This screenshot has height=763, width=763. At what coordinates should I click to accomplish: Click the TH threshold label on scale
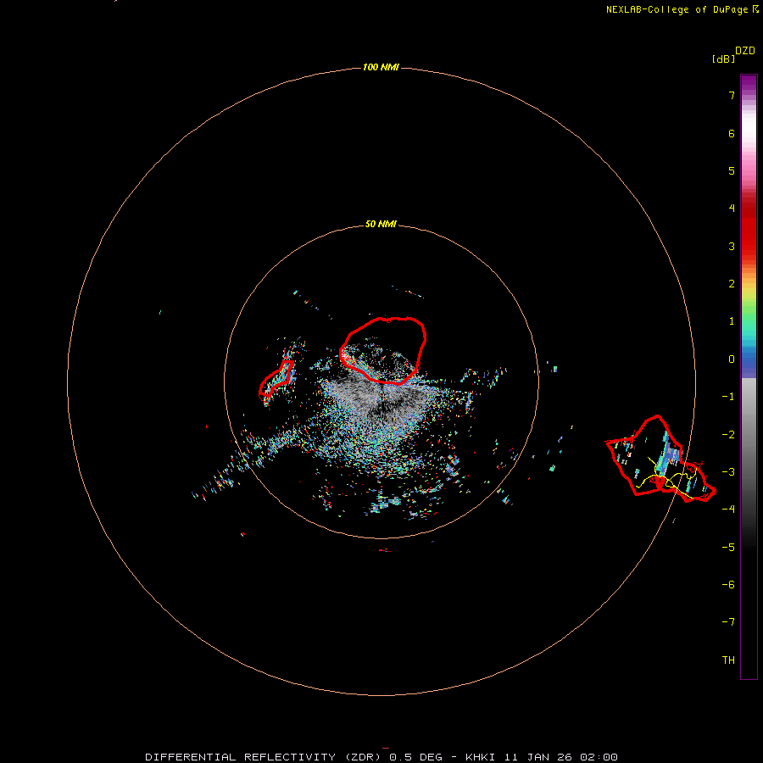click(x=728, y=660)
